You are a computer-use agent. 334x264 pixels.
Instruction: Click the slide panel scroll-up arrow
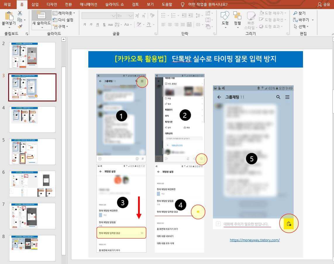[x=63, y=39]
